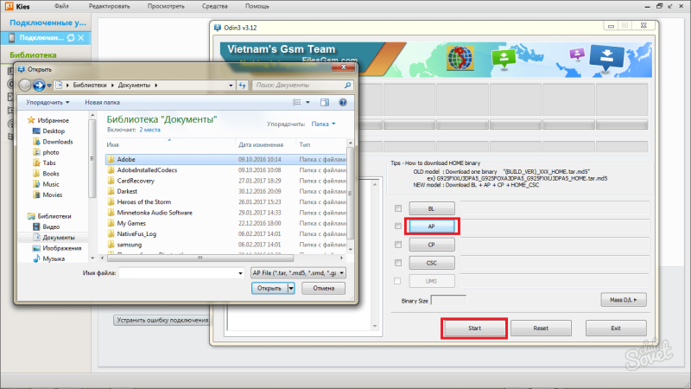Viewport: 691px width, 389px height.
Task: Click Отмена in the Open dialog
Action: [323, 288]
